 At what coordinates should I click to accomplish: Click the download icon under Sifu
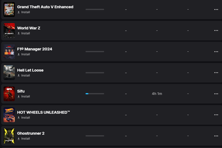pos(18,97)
